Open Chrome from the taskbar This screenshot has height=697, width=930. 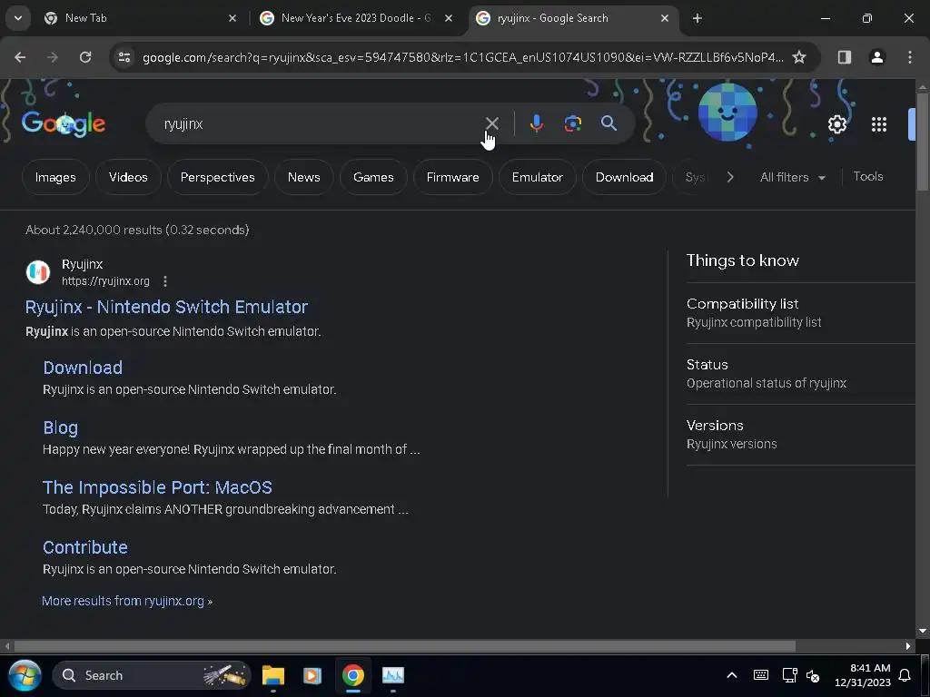coord(353,675)
